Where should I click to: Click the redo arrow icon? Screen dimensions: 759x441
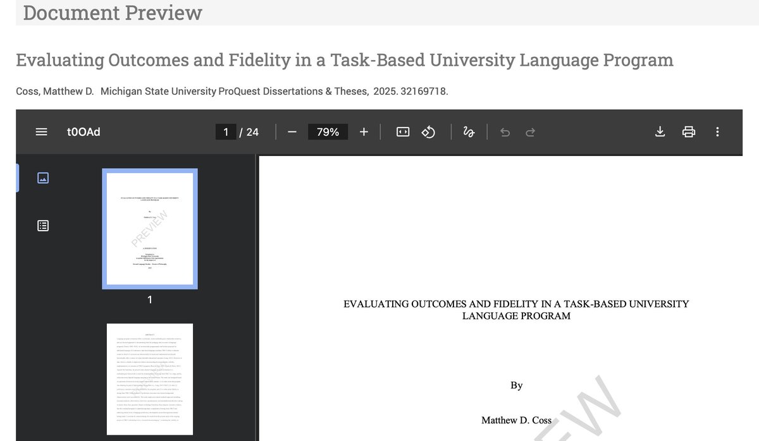[x=531, y=132]
